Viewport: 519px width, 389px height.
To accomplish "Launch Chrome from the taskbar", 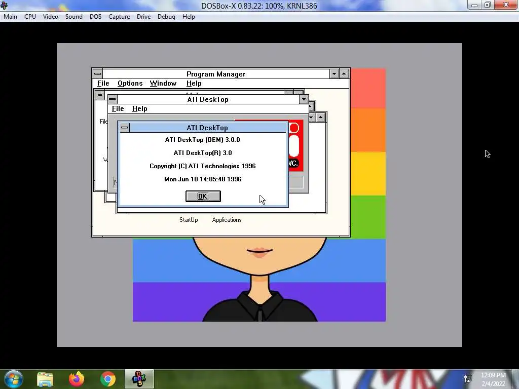I will (108, 379).
